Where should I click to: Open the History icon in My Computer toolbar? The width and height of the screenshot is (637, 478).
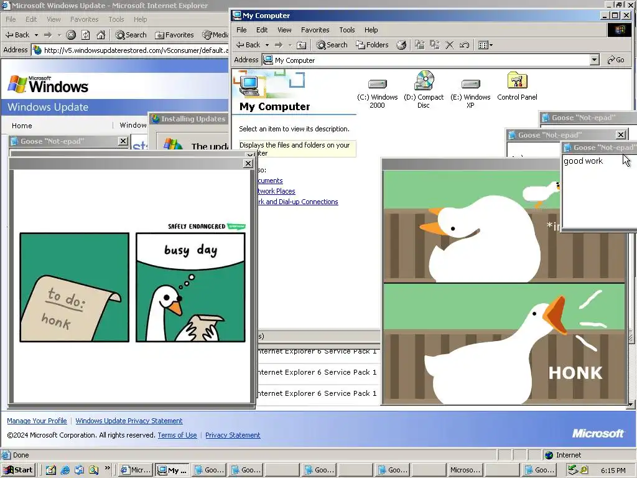(x=401, y=45)
